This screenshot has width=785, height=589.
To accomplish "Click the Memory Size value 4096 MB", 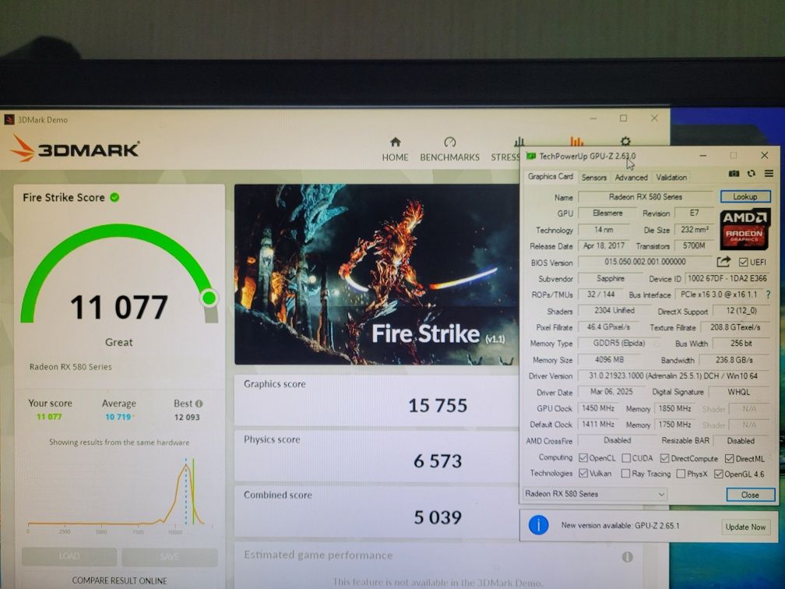I will (609, 360).
